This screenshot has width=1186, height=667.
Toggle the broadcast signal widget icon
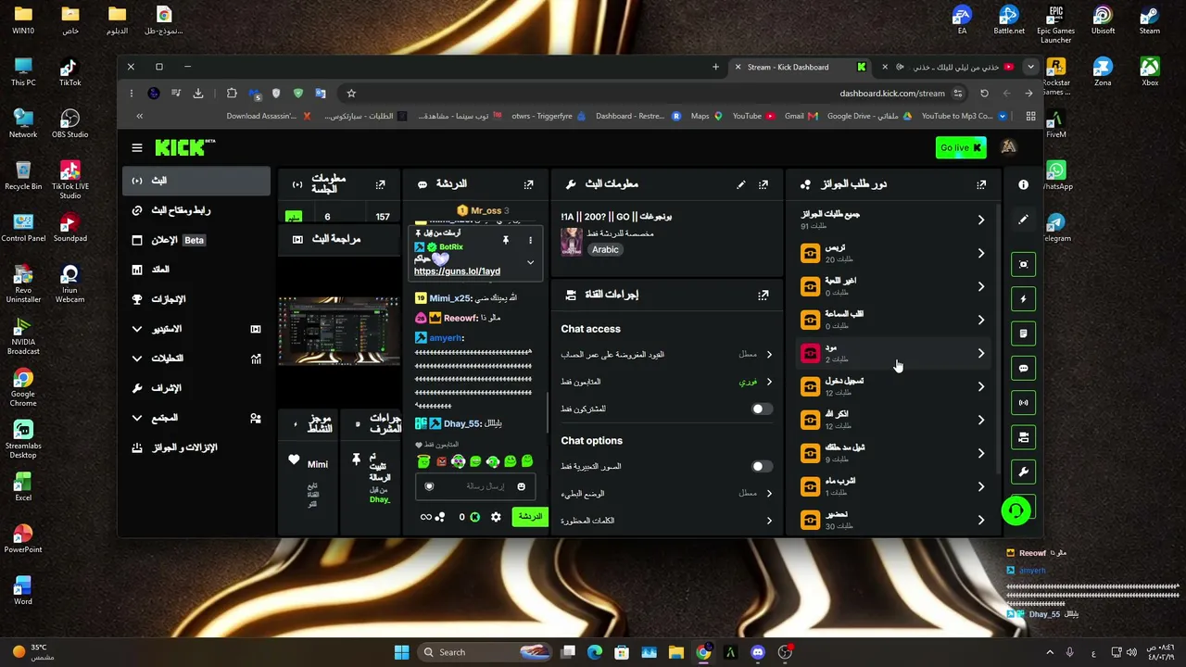1024,403
